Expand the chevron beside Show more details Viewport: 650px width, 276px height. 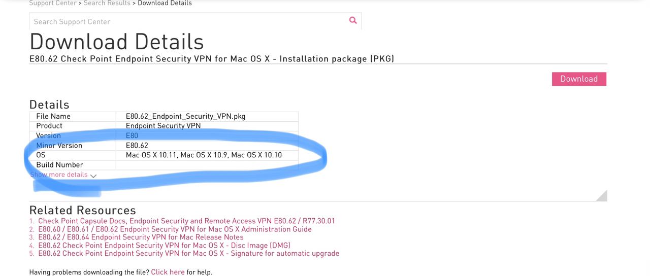93,176
